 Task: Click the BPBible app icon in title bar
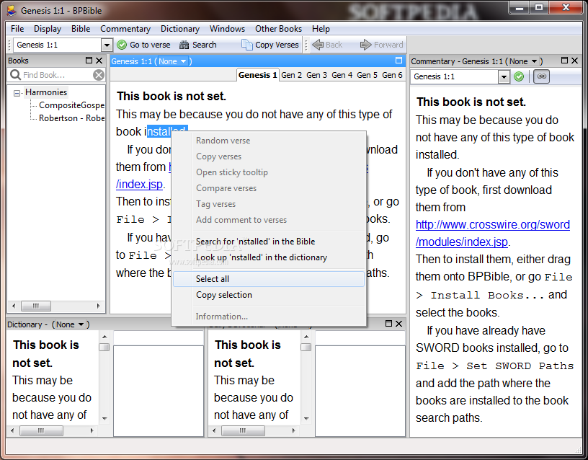[12, 11]
